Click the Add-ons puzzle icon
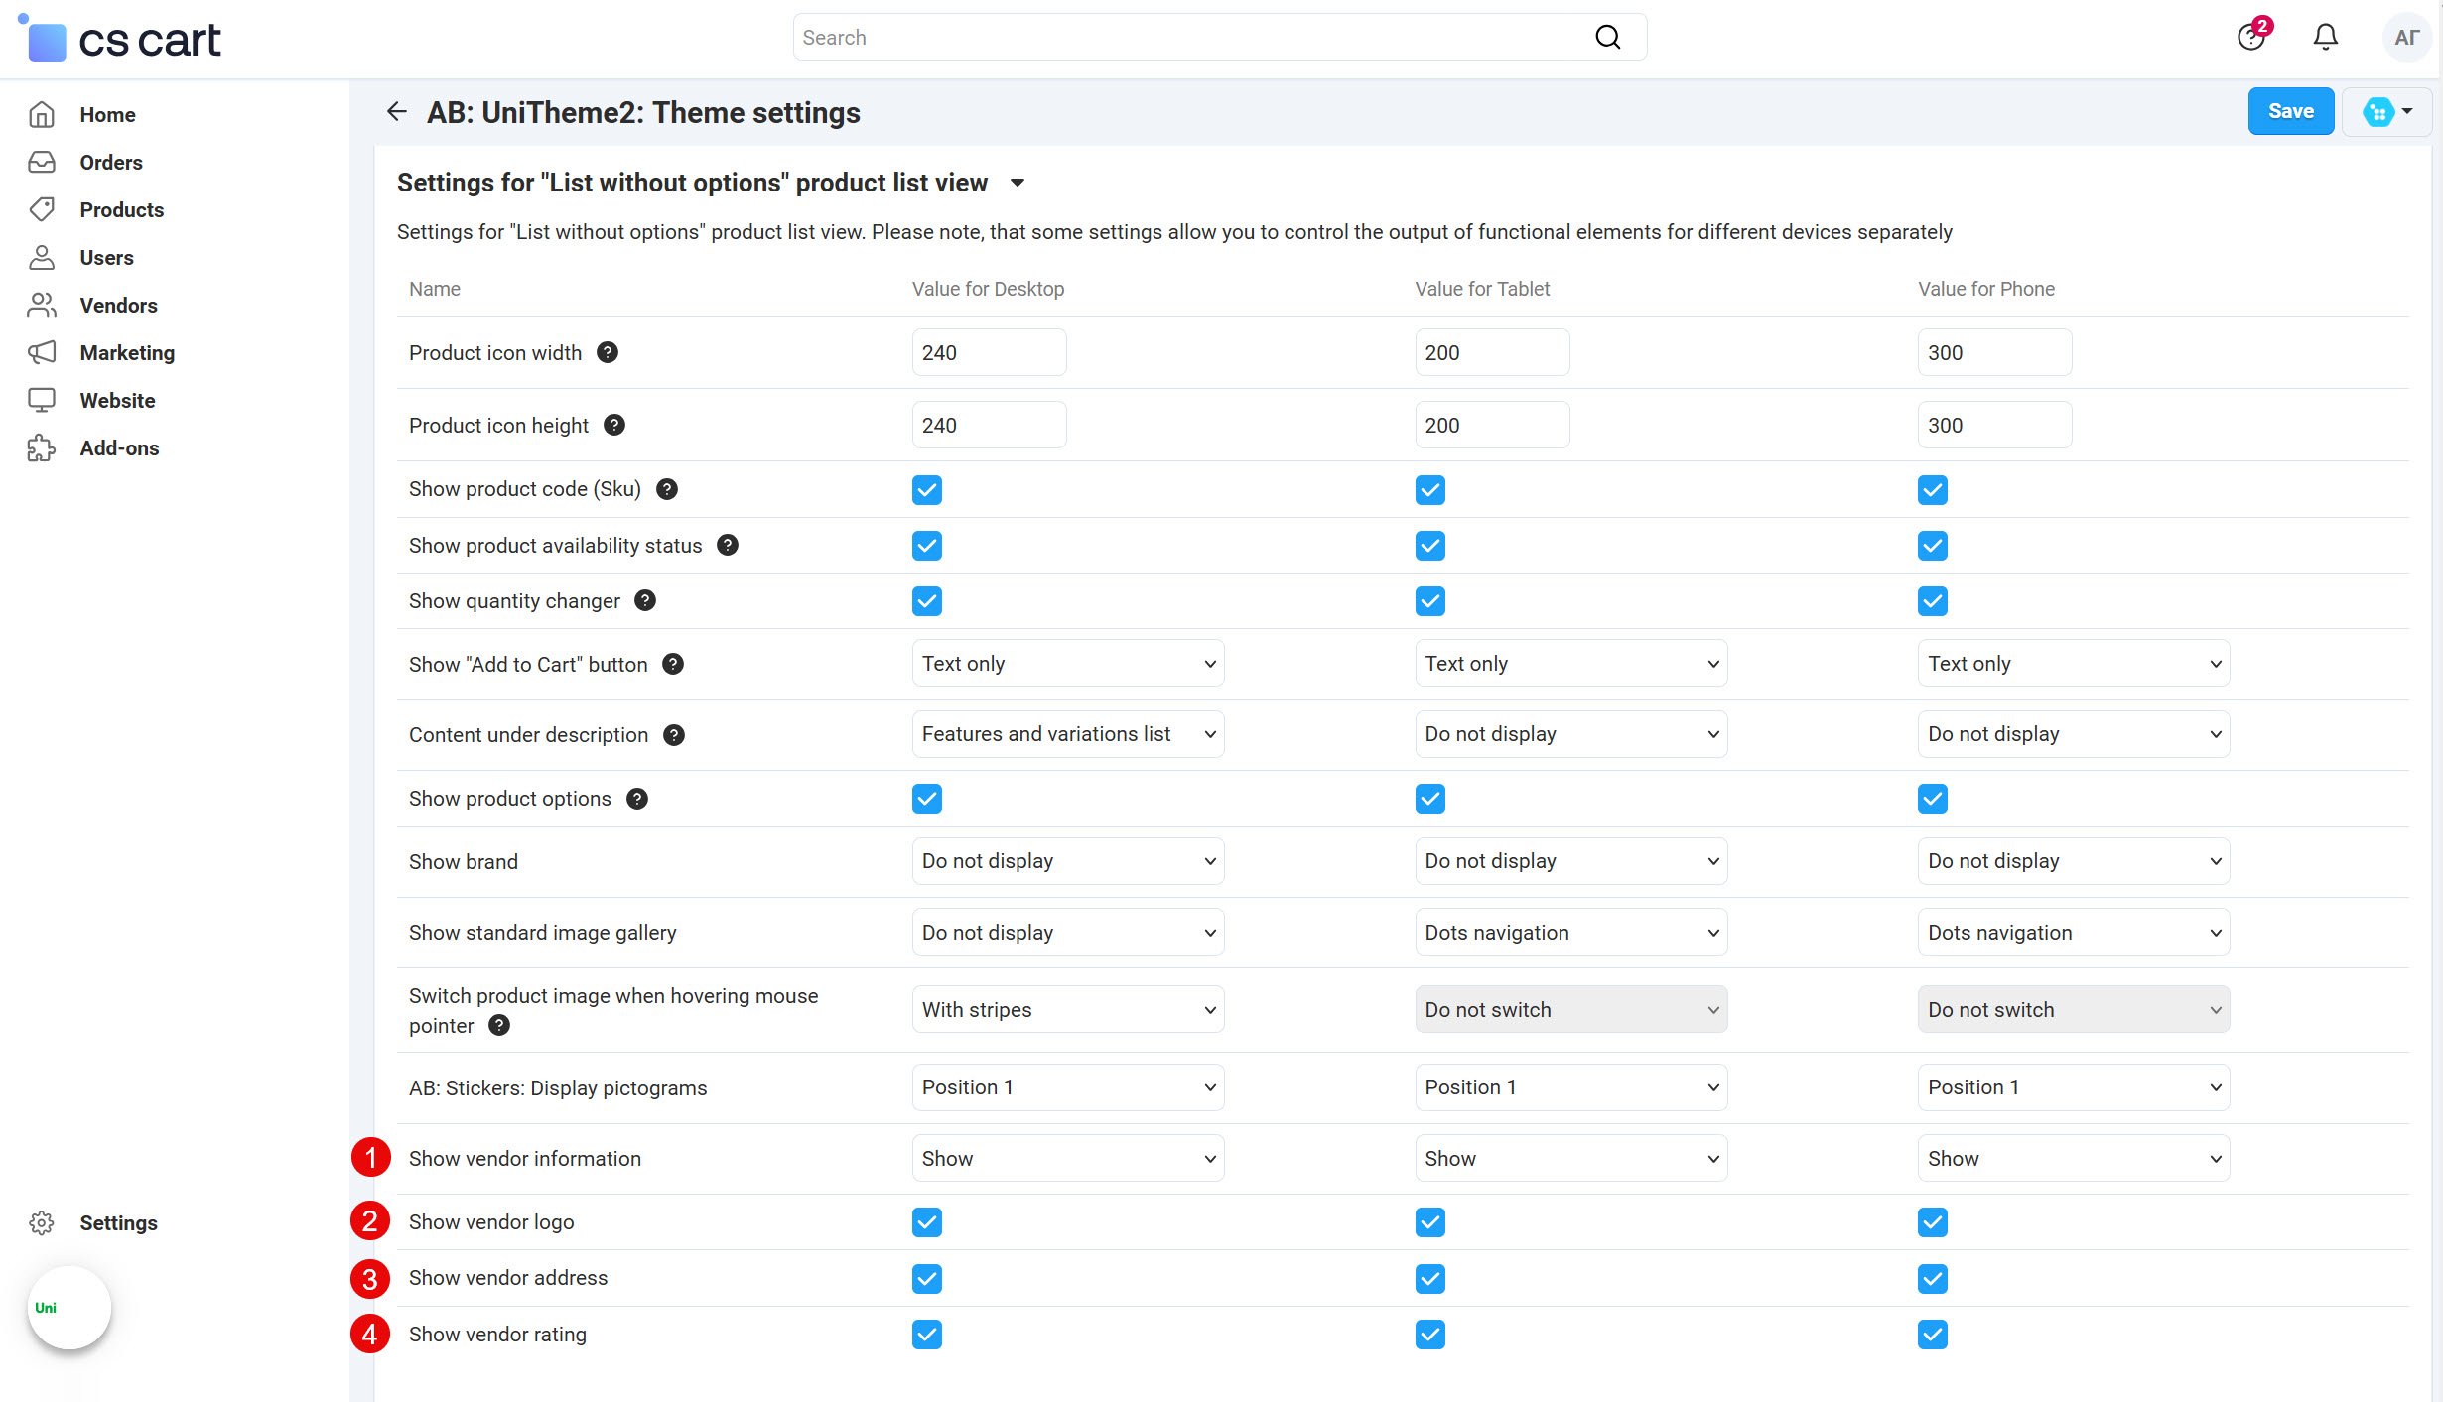This screenshot has height=1402, width=2443. tap(42, 447)
